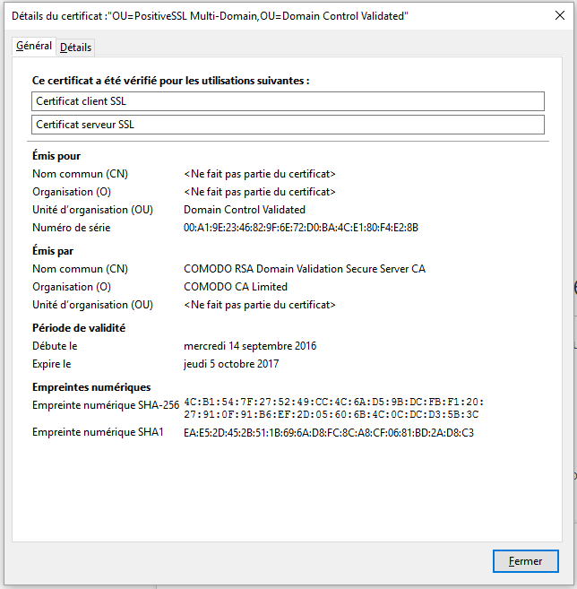Screen dimensions: 577x589
Task: Click the Émis par heading
Action: coord(53,251)
